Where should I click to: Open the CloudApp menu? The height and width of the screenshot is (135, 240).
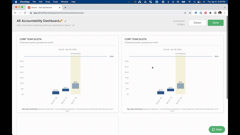pos(25,2)
